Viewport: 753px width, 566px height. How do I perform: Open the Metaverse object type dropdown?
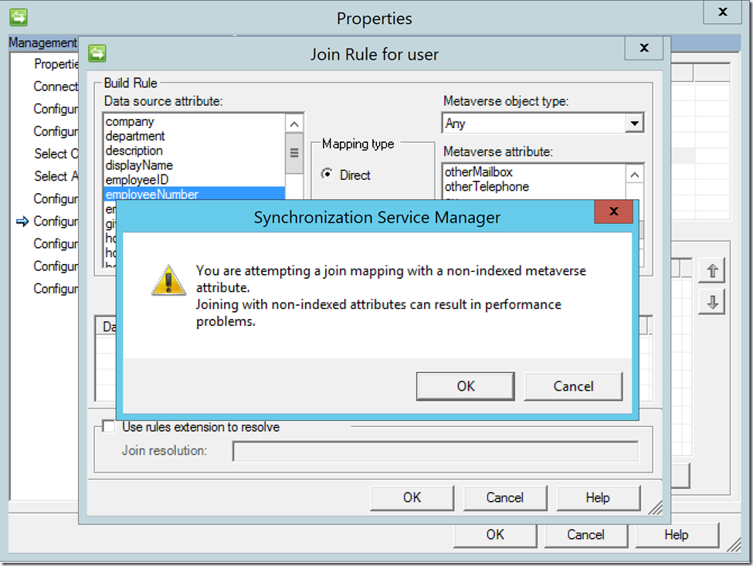tap(634, 124)
